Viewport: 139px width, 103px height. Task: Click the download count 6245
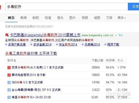pyautogui.click(x=95, y=97)
